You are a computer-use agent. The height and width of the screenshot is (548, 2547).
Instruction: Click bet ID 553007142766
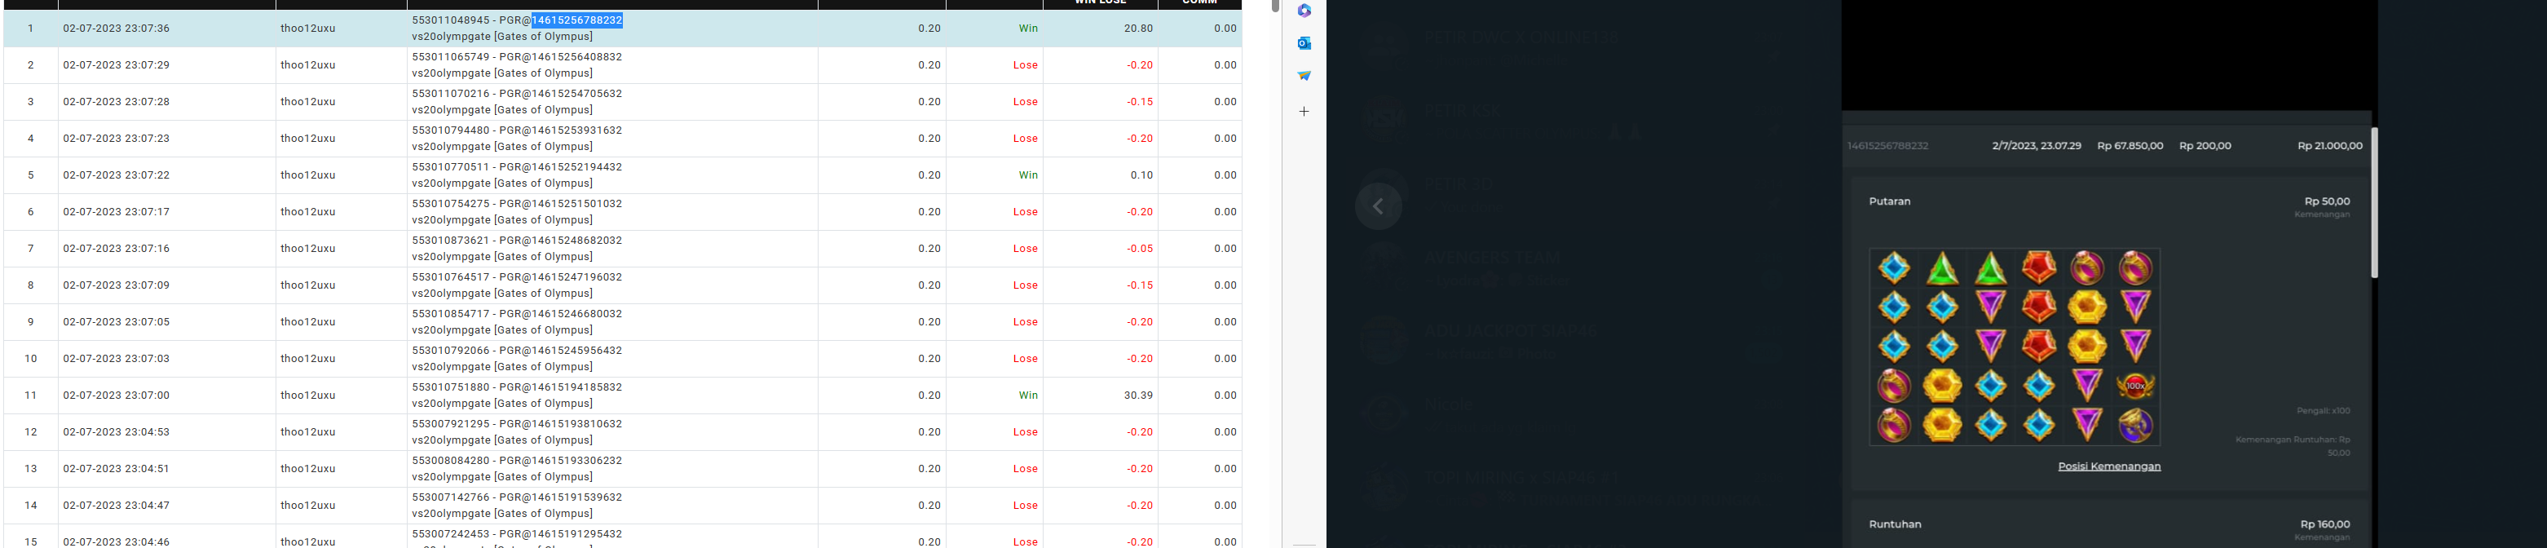pyautogui.click(x=451, y=497)
